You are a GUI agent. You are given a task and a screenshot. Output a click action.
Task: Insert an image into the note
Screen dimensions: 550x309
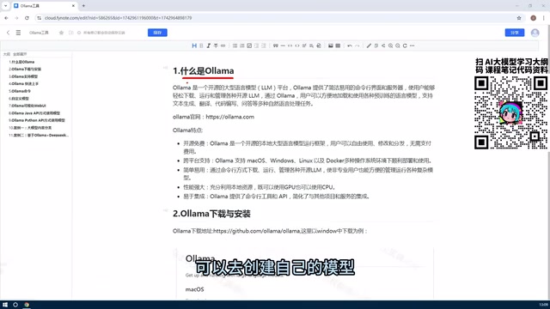pos(330,45)
